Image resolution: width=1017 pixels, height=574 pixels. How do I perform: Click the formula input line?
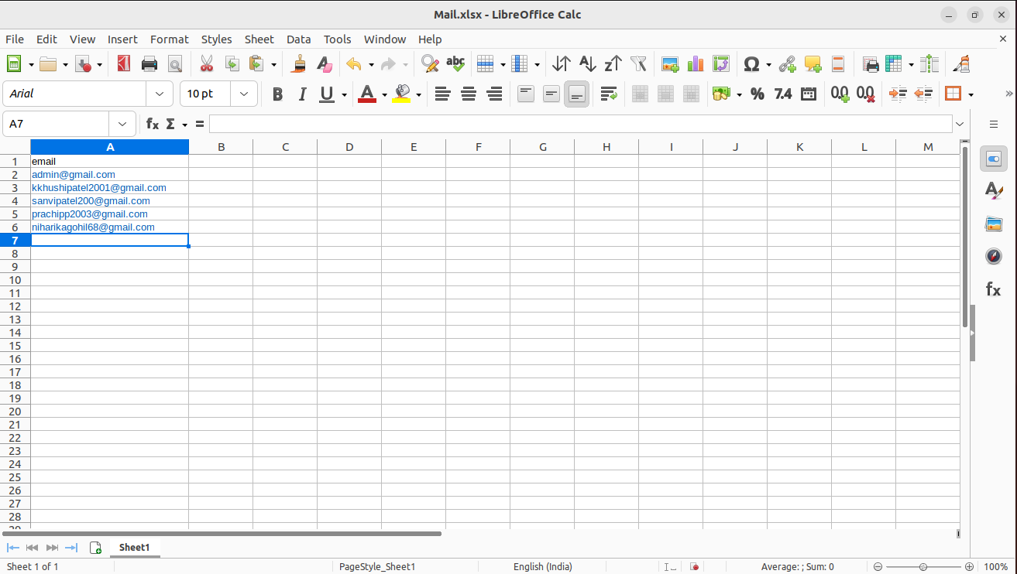point(580,124)
